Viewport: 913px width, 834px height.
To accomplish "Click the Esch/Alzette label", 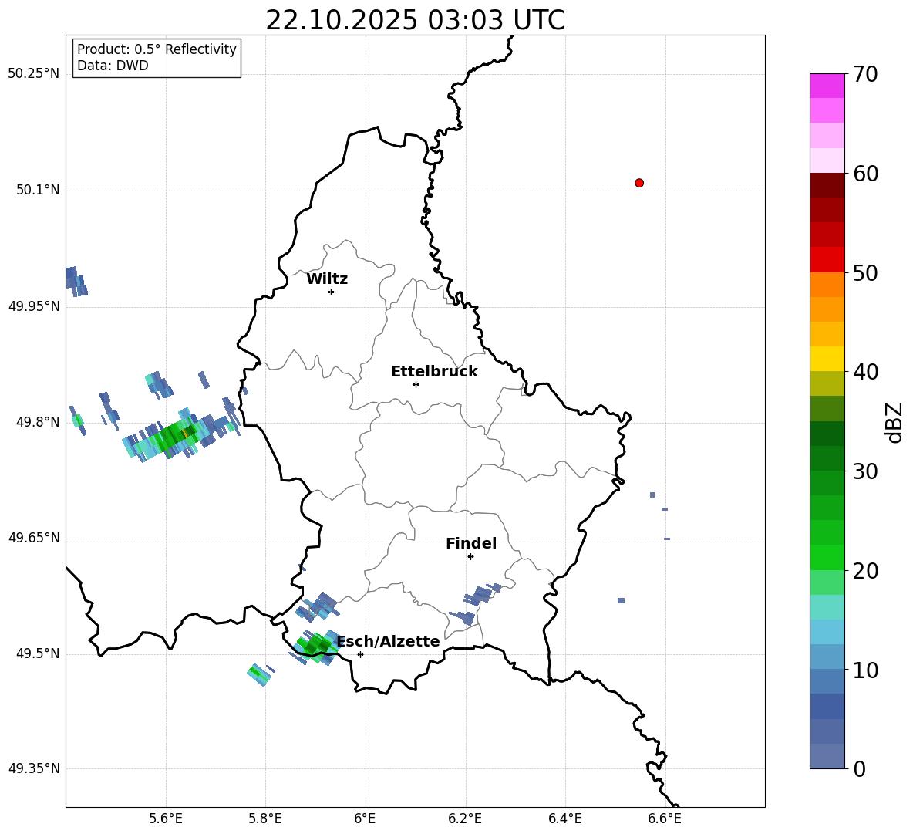I will click(x=389, y=641).
